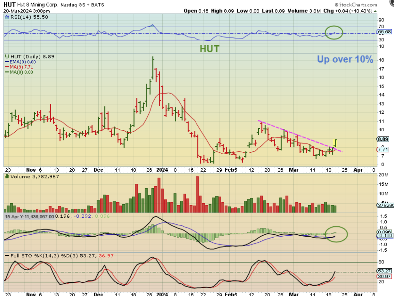Click the 90 label on the RSI axis
Screen dimensions: 394x296
381,20
